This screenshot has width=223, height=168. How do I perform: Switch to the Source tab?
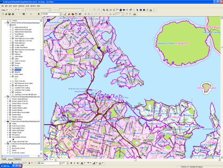click(x=10, y=159)
